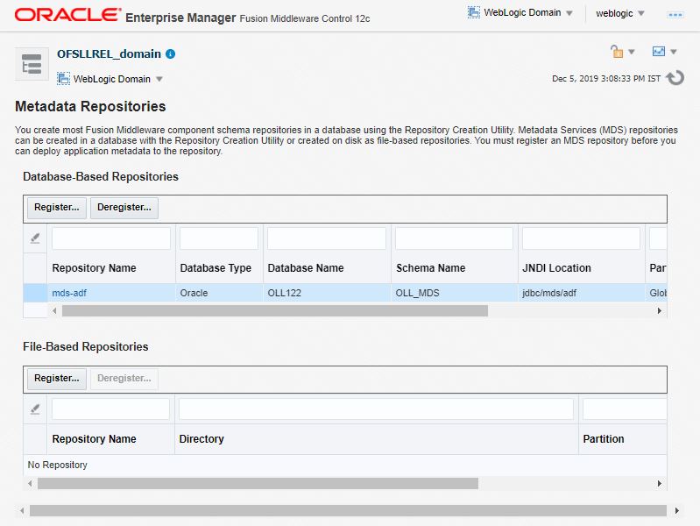Click the Directory filter field
This screenshot has width=700, height=526.
click(377, 409)
